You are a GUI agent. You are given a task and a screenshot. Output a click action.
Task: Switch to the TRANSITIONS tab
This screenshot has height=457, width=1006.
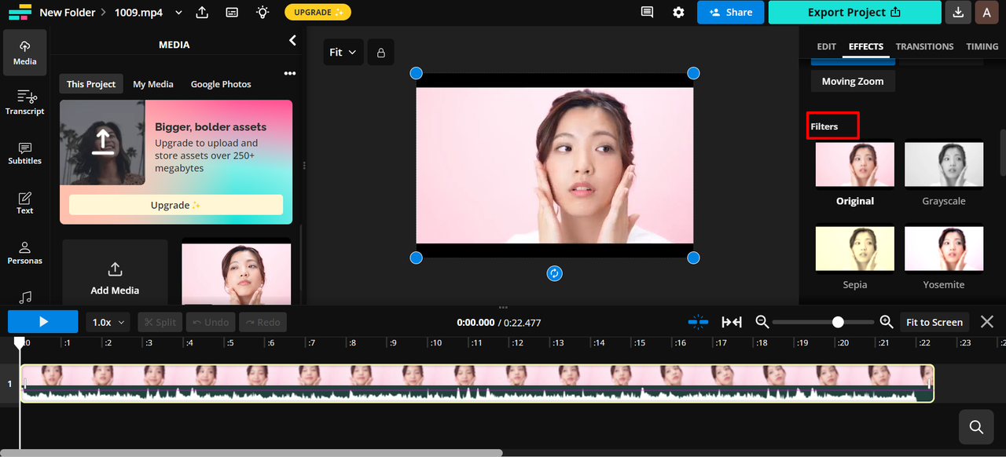coord(924,46)
